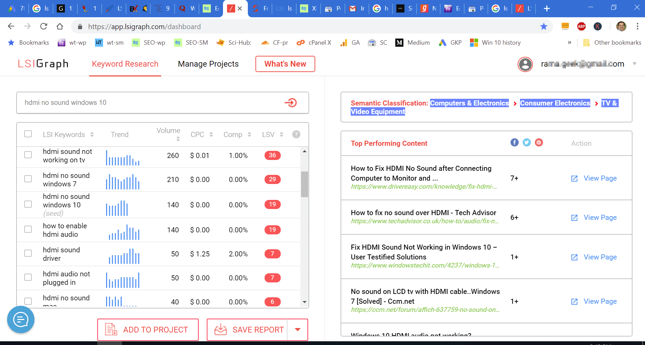Sort by LSV column
This screenshot has width=645, height=345.
click(x=281, y=135)
